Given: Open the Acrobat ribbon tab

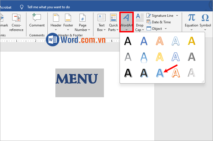Looking at the screenshot, I should [x=6, y=7].
